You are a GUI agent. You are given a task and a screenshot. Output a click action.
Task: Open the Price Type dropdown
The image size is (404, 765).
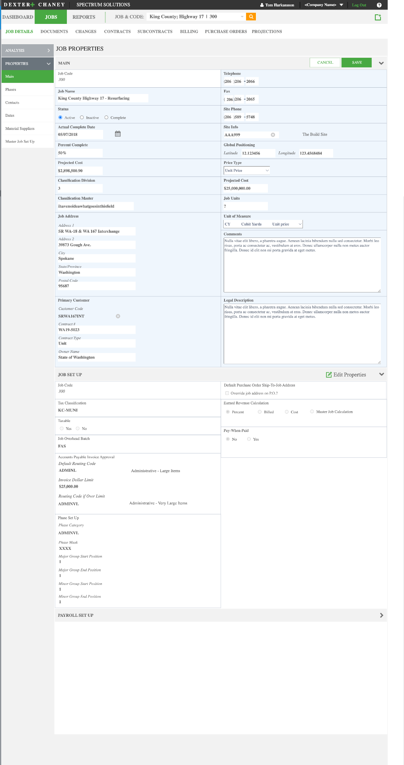(247, 171)
